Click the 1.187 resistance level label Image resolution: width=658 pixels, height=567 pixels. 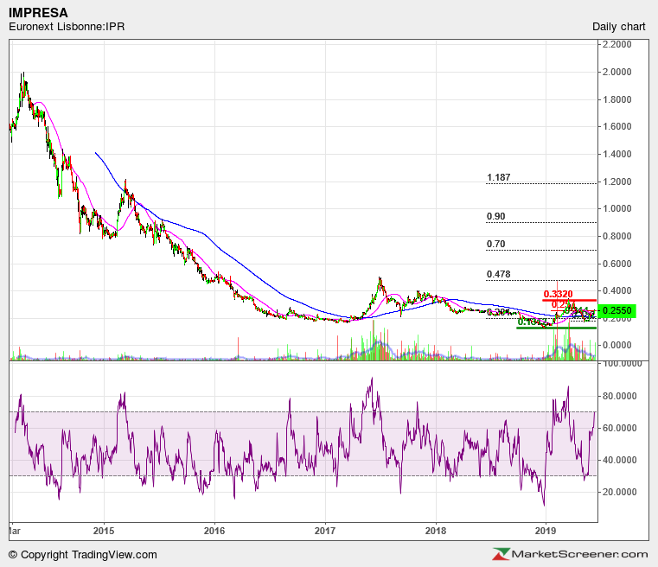[x=499, y=177]
